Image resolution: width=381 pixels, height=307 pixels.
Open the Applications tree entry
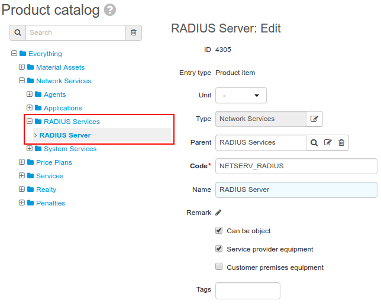(x=63, y=108)
